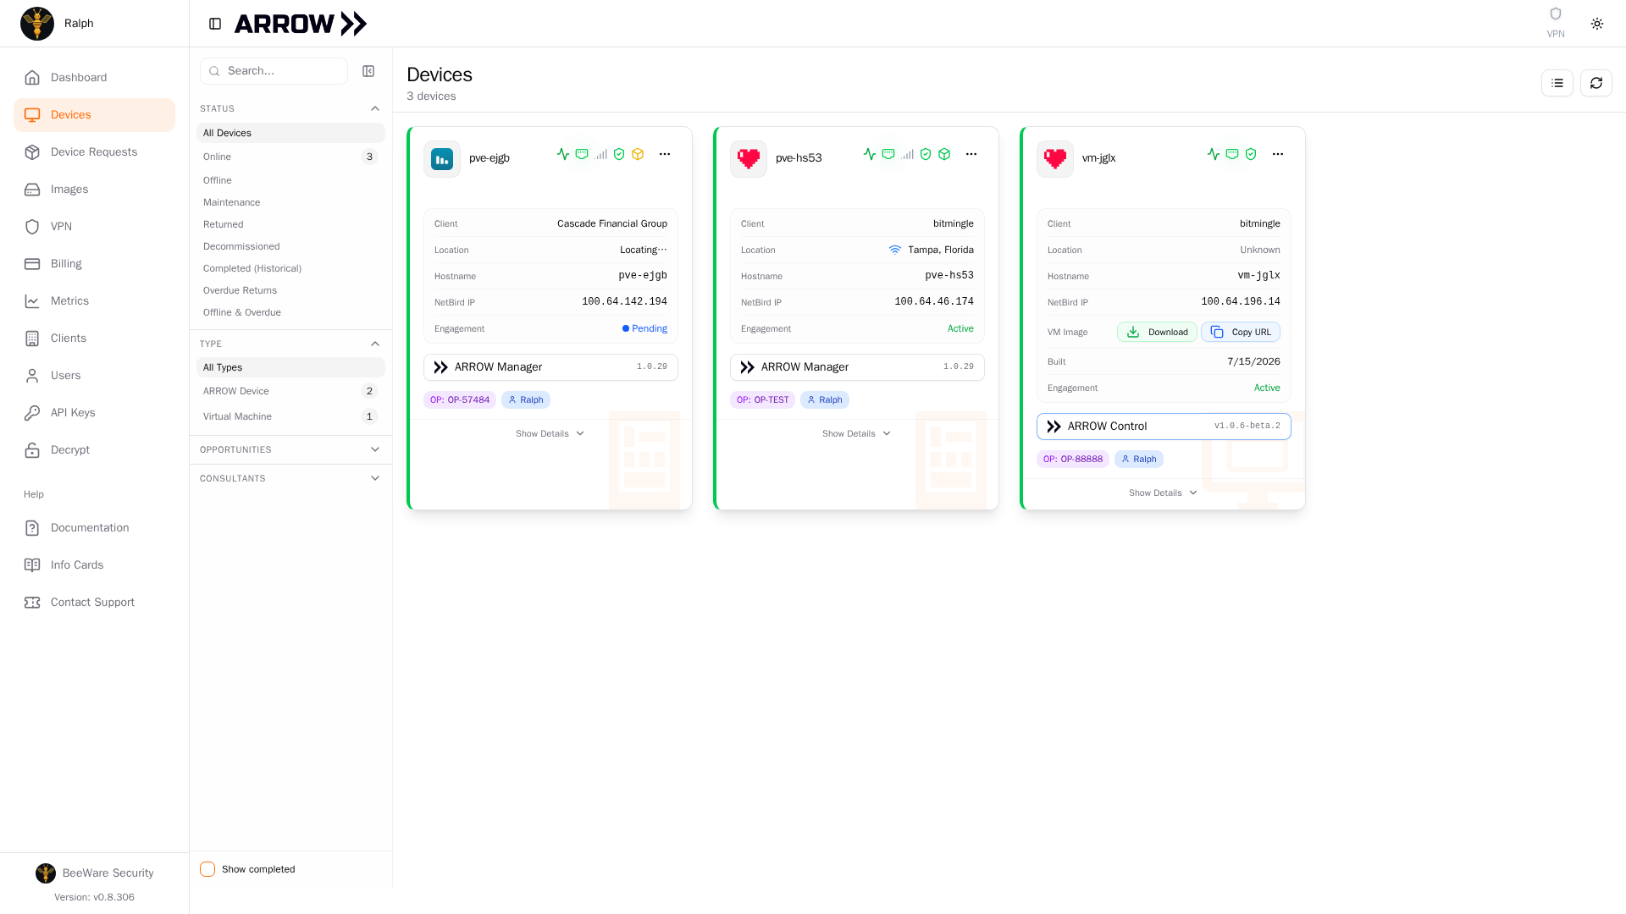The height and width of the screenshot is (914, 1626).
Task: Open API Keys page
Action: pos(94,413)
